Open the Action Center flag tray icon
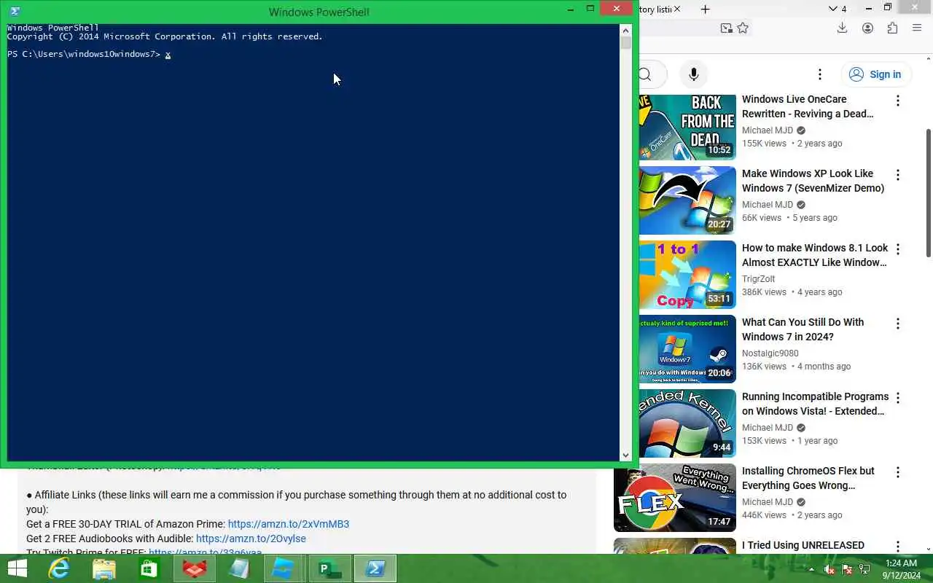 (x=847, y=569)
